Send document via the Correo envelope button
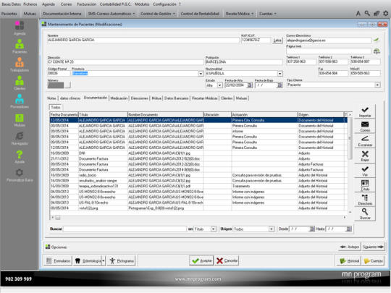Screen dimensions: 391x293 (x=365, y=127)
